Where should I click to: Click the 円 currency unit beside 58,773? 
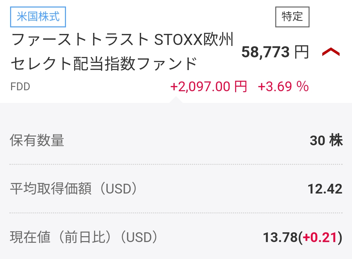301,52
